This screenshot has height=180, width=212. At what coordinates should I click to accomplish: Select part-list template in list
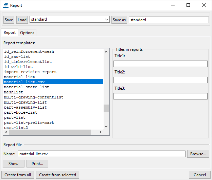(14, 117)
